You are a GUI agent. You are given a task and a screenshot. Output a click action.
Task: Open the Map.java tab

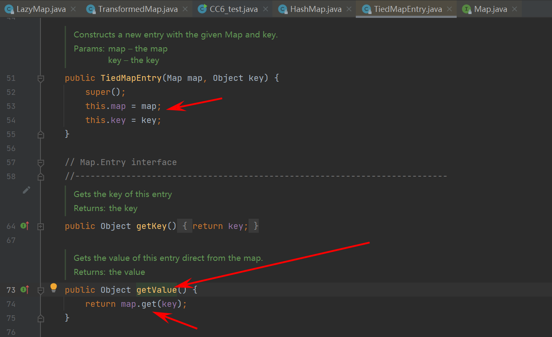tap(490, 9)
